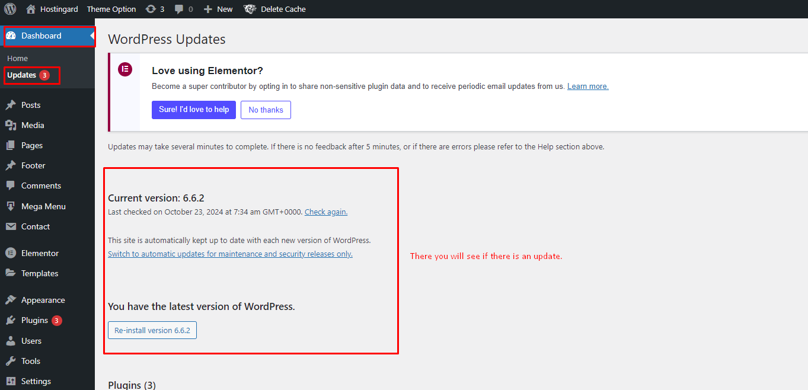Screen dimensions: 808x390
Task: Click the Tools wrench icon
Action: [x=11, y=361]
